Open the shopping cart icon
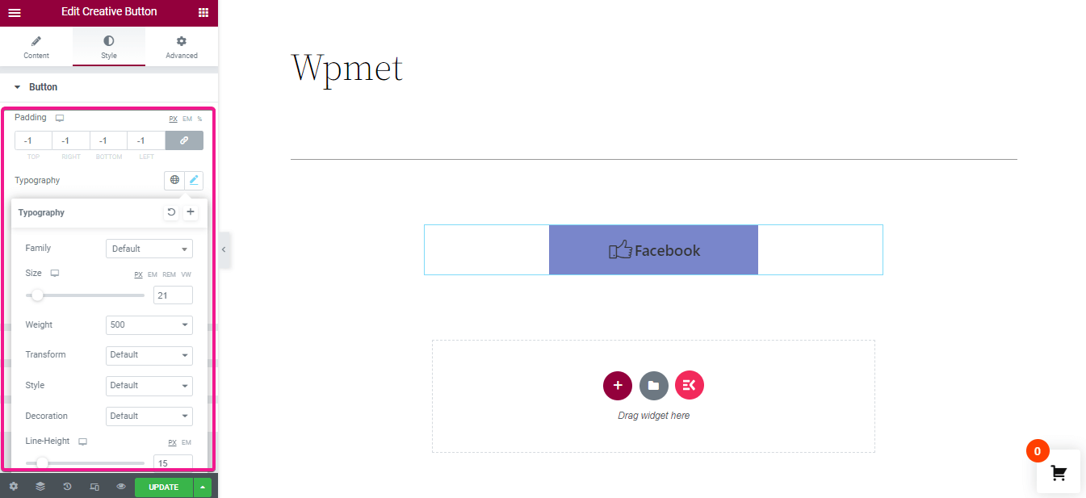This screenshot has height=498, width=1086. (x=1059, y=473)
